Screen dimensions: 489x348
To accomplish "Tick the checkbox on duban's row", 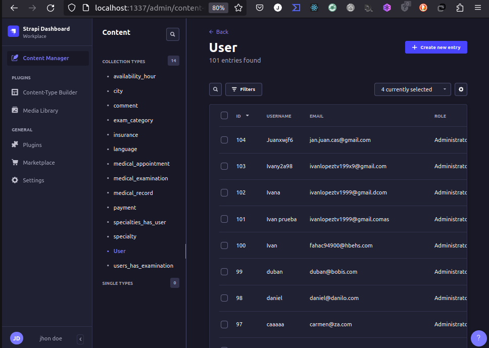I will point(224,271).
